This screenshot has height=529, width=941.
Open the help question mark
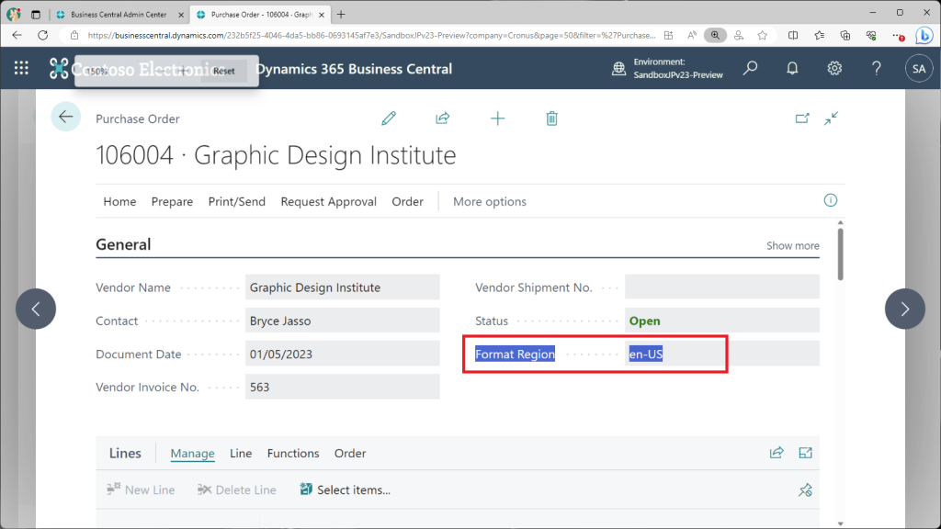click(x=876, y=68)
